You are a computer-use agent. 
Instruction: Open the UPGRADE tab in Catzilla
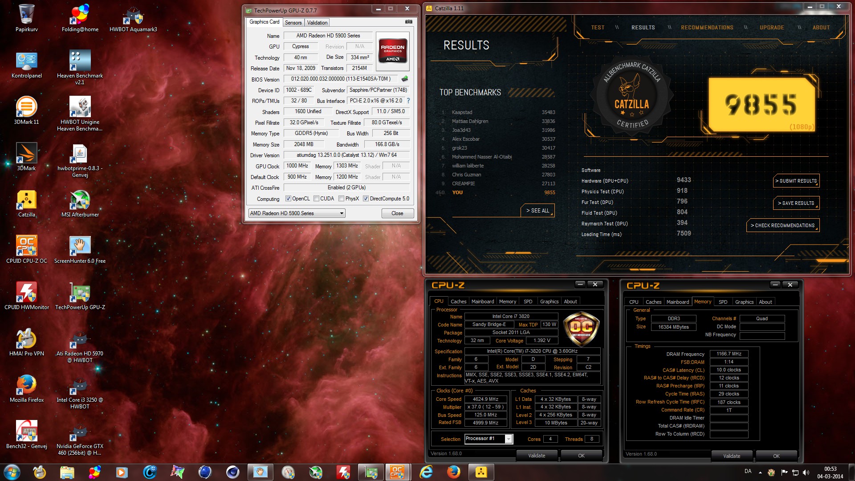[772, 28]
